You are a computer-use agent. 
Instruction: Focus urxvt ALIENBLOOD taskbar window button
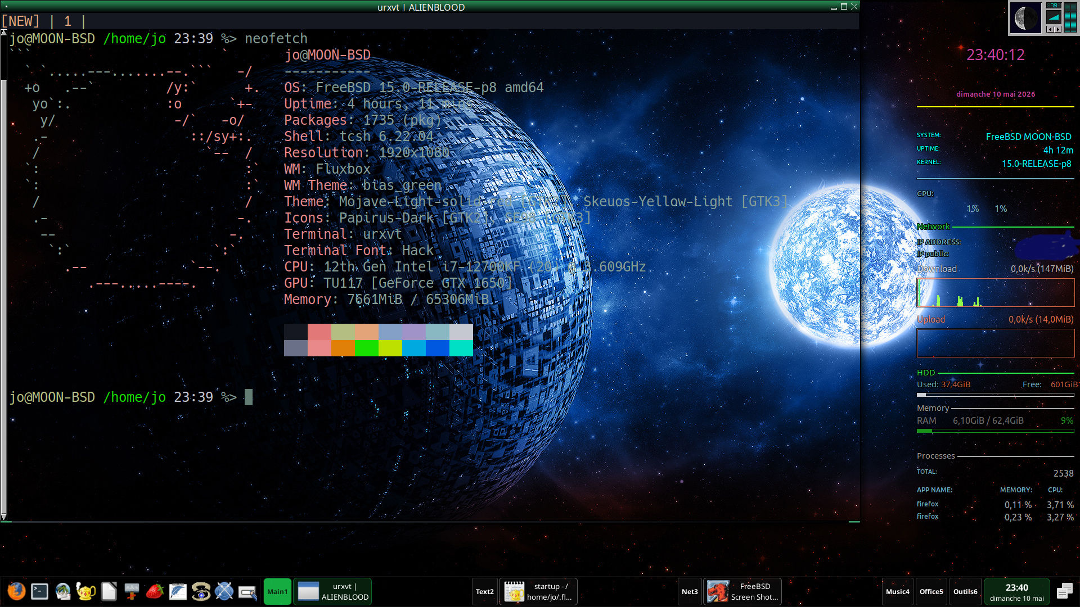(x=332, y=591)
